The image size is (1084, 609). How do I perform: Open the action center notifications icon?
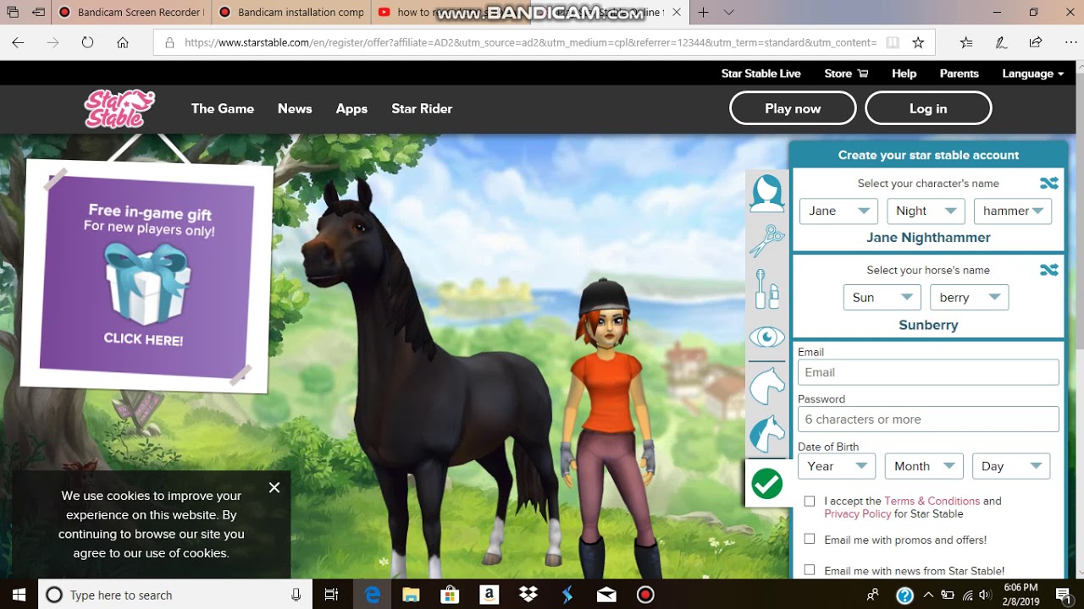[x=1063, y=595]
